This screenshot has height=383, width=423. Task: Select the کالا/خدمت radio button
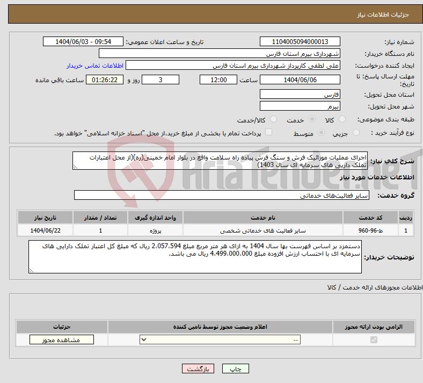pos(274,119)
